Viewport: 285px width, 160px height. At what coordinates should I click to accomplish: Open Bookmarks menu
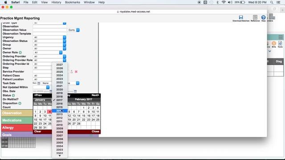click(x=72, y=2)
